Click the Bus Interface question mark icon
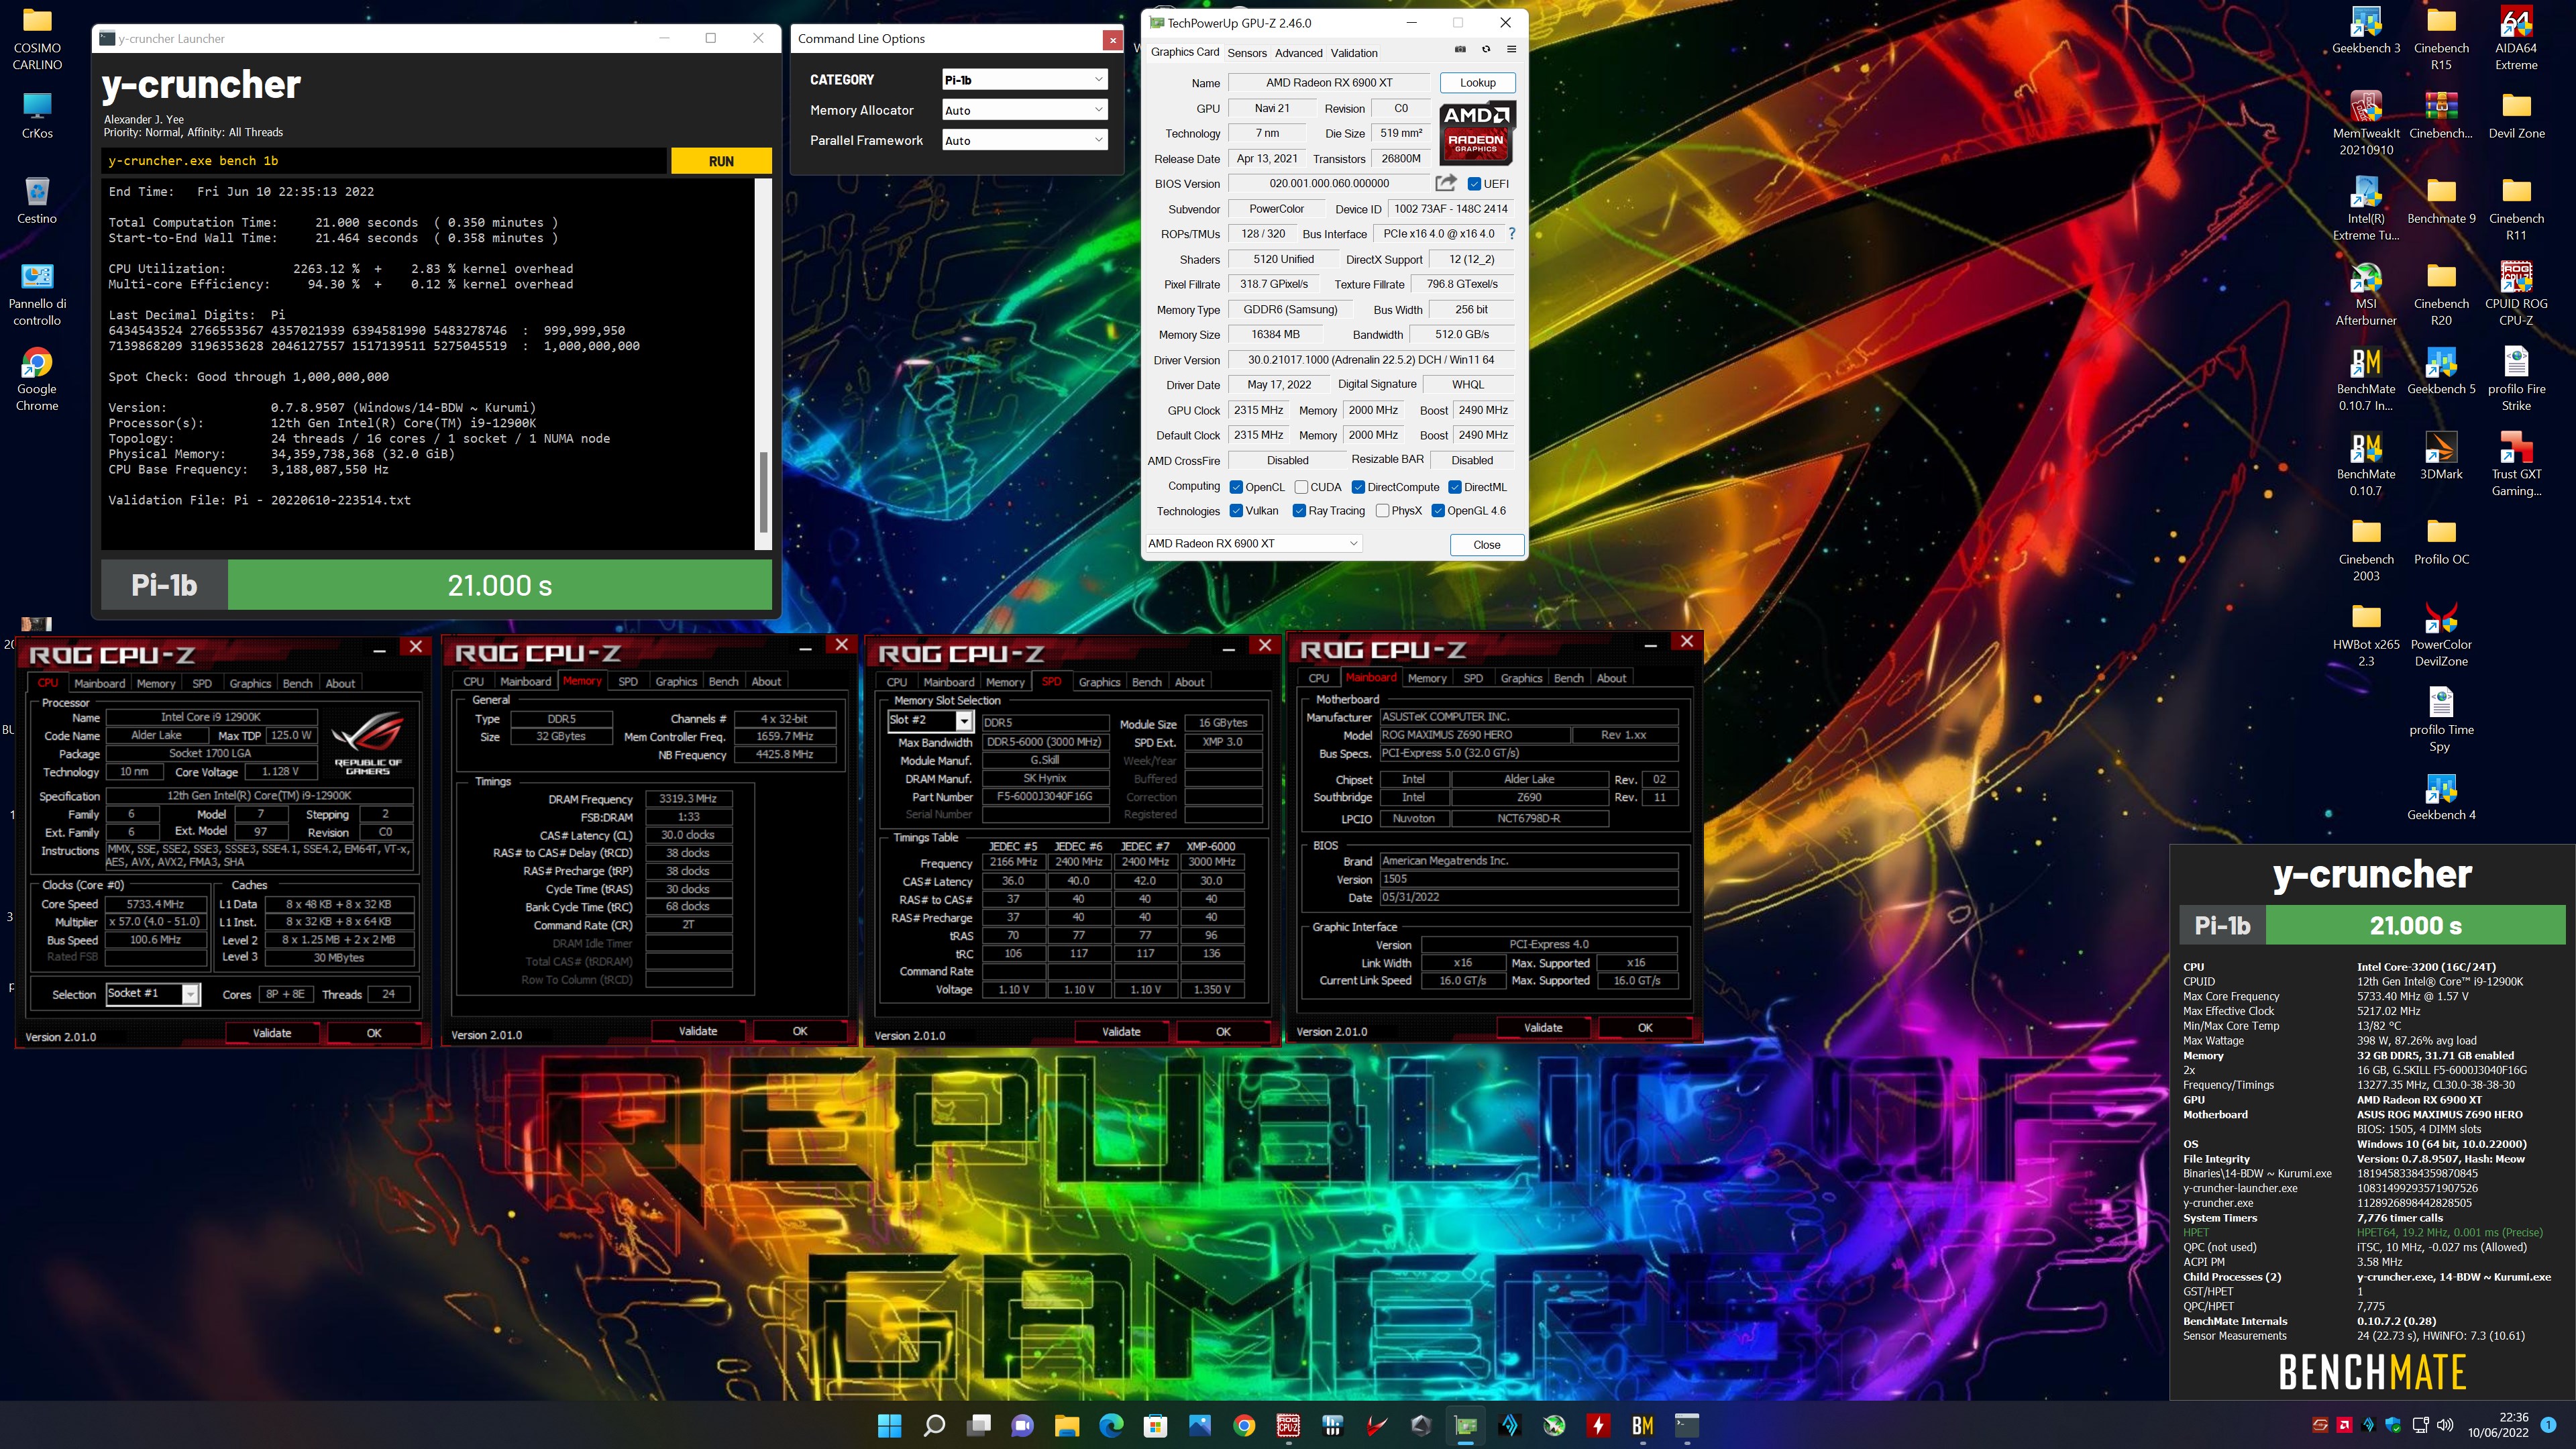The height and width of the screenshot is (1449, 2576). [x=1511, y=234]
